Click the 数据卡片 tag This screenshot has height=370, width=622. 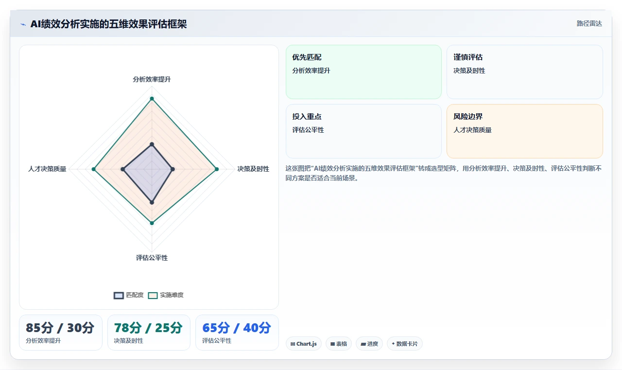point(405,344)
